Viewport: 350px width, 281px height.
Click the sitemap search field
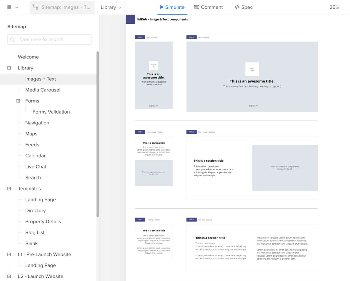49,39
